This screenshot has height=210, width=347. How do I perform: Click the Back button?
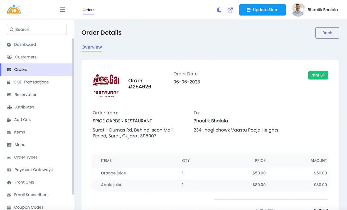327,33
